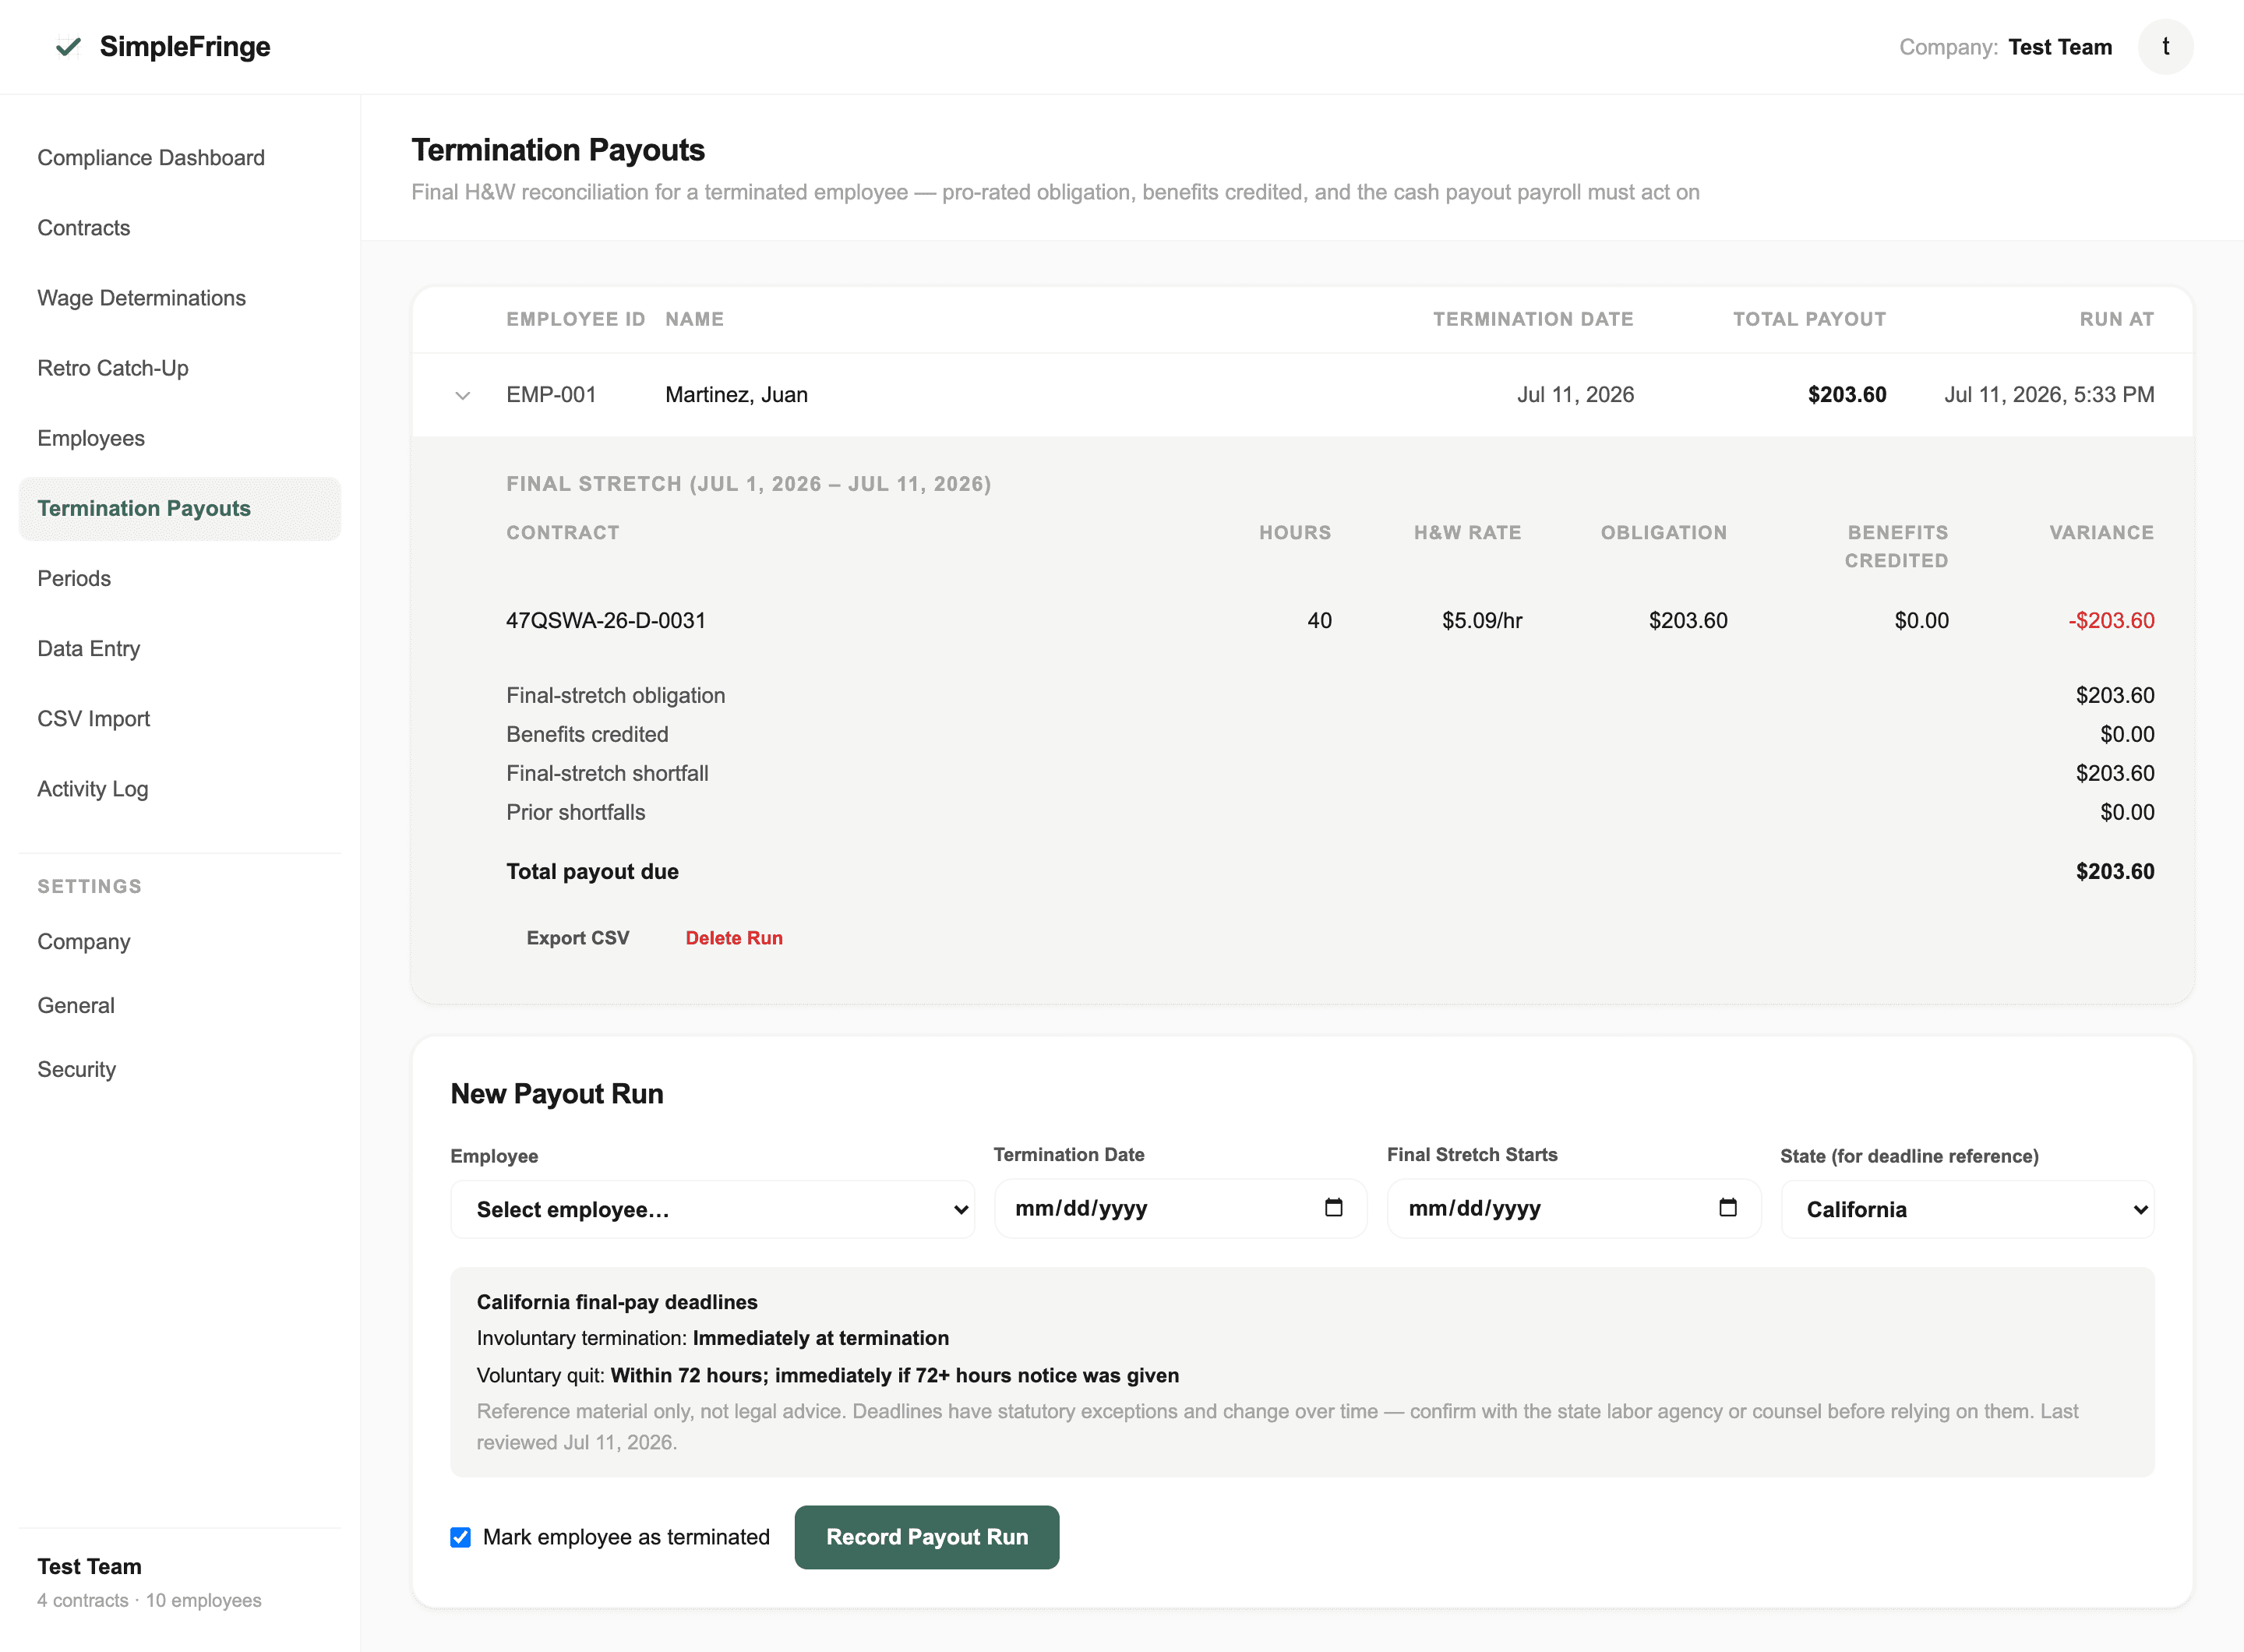
Task: Click the California final-pay deadlines heading
Action: pyautogui.click(x=617, y=1302)
